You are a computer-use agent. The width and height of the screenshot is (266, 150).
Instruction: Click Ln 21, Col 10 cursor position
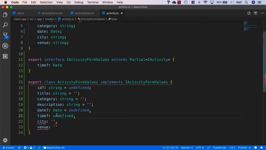pos(170,147)
